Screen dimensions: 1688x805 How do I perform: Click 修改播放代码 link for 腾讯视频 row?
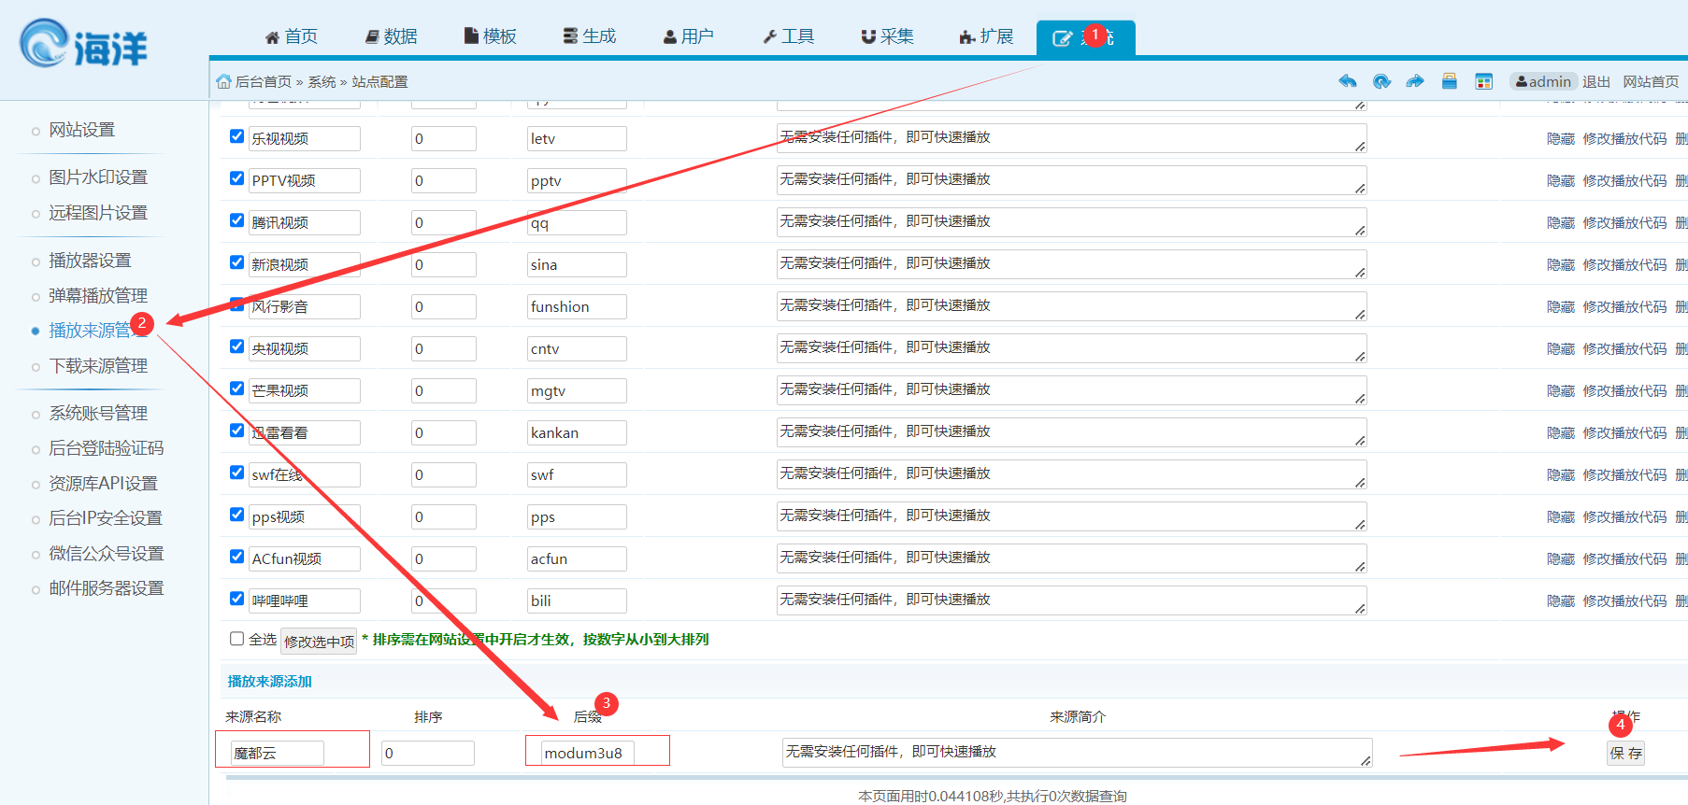click(x=1624, y=222)
